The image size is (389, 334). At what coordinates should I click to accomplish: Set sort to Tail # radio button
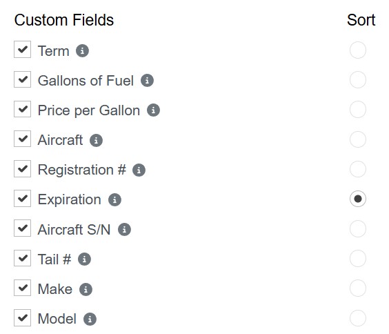click(358, 259)
